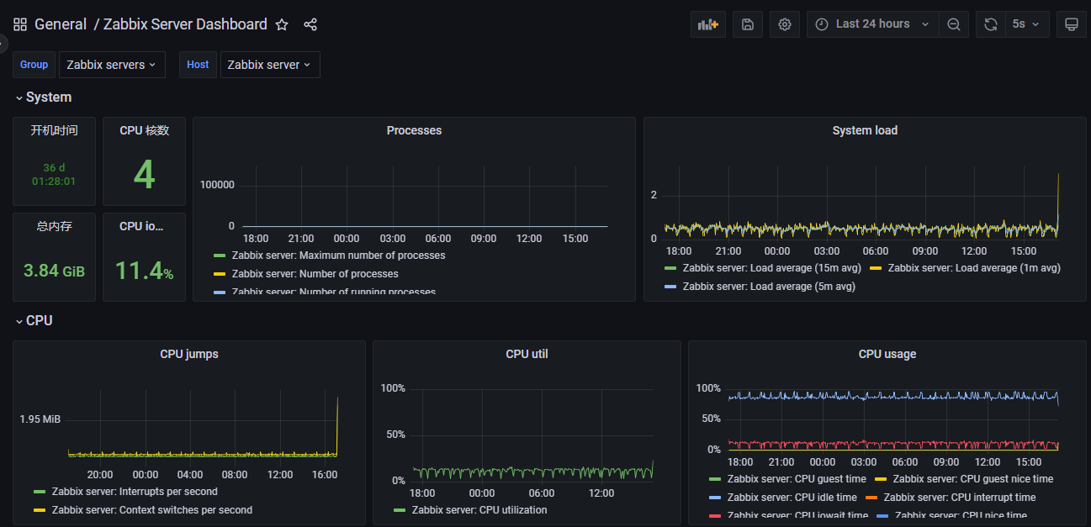Image resolution: width=1091 pixels, height=527 pixels.
Task: Open the 5s refresh interval dropdown
Action: (1027, 24)
